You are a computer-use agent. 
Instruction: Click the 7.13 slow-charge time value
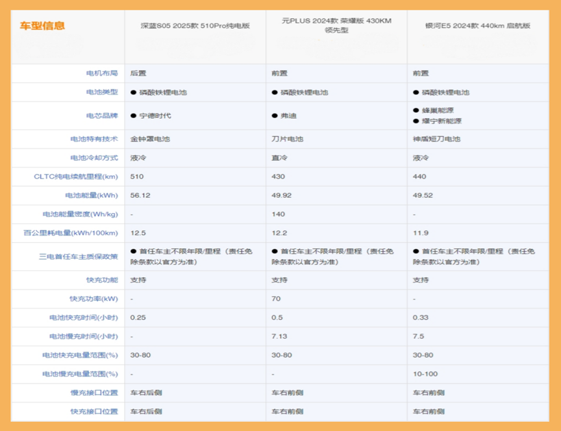point(279,336)
